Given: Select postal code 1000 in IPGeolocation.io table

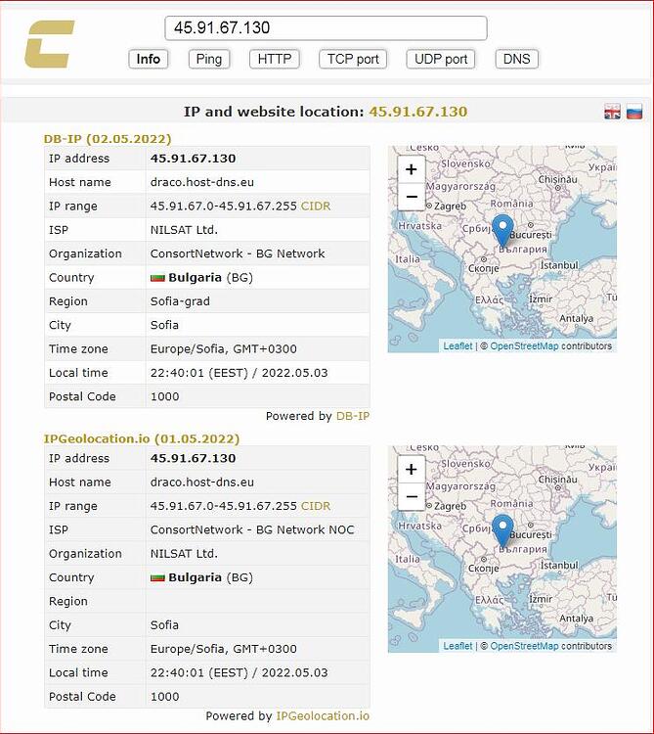Looking at the screenshot, I should [x=164, y=697].
